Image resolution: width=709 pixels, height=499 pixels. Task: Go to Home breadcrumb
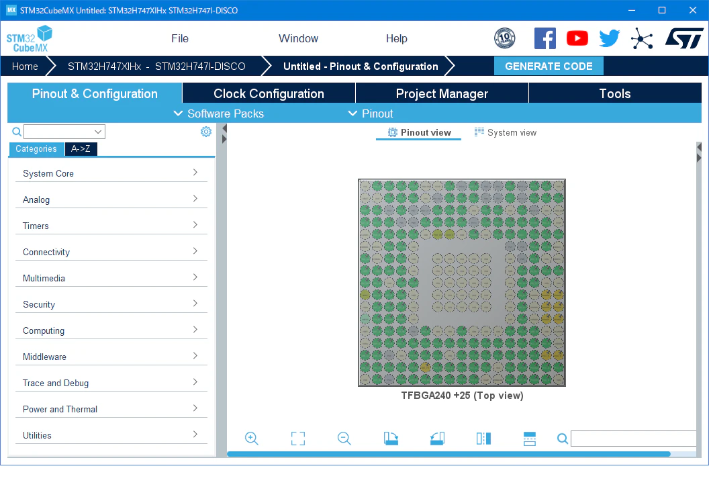tap(25, 66)
